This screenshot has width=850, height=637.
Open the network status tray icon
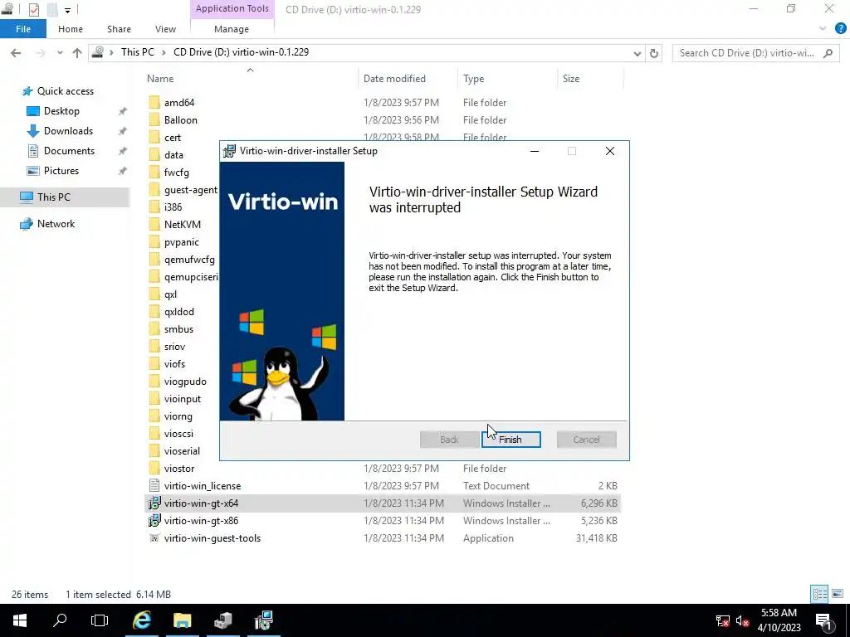(x=722, y=620)
